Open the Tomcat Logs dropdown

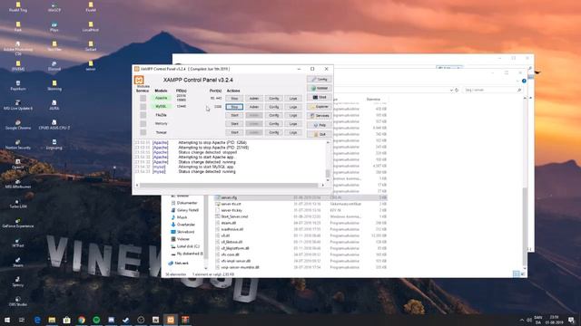[x=293, y=132]
